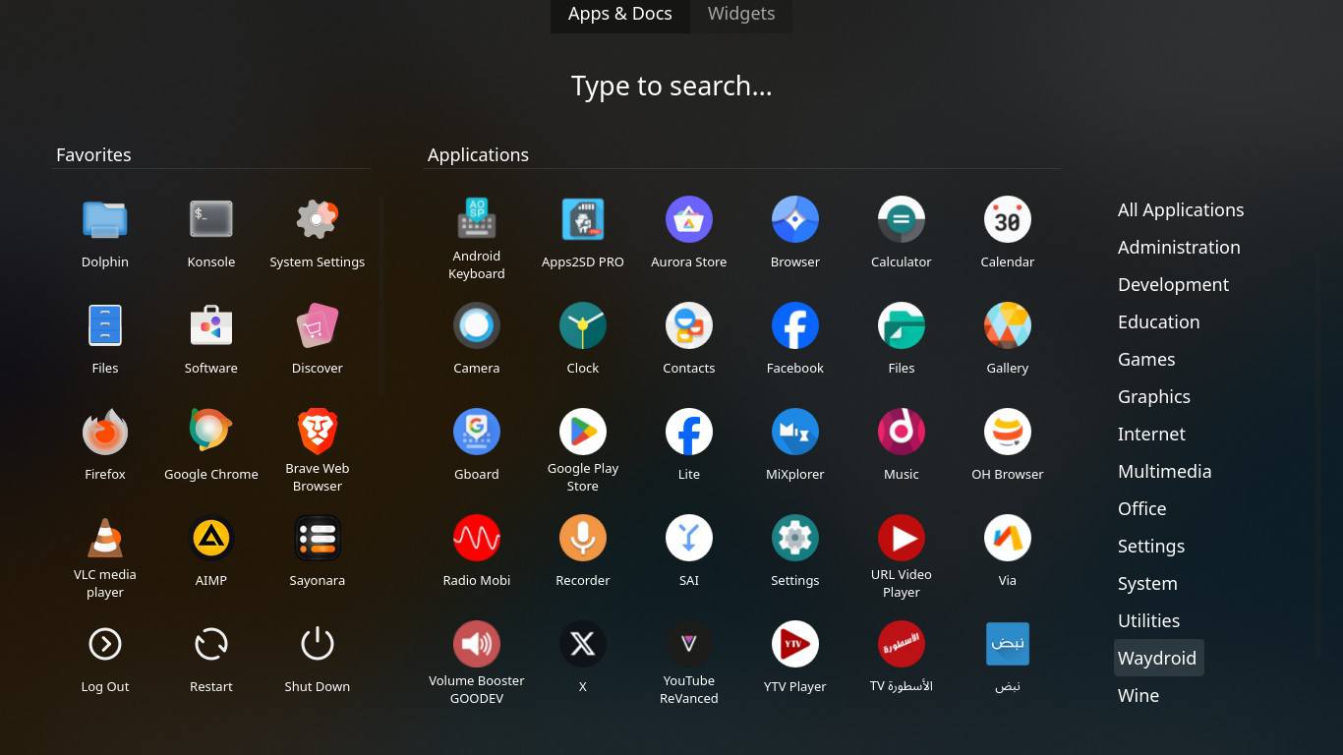The image size is (1343, 755).
Task: Select the Administration category
Action: (x=1179, y=247)
